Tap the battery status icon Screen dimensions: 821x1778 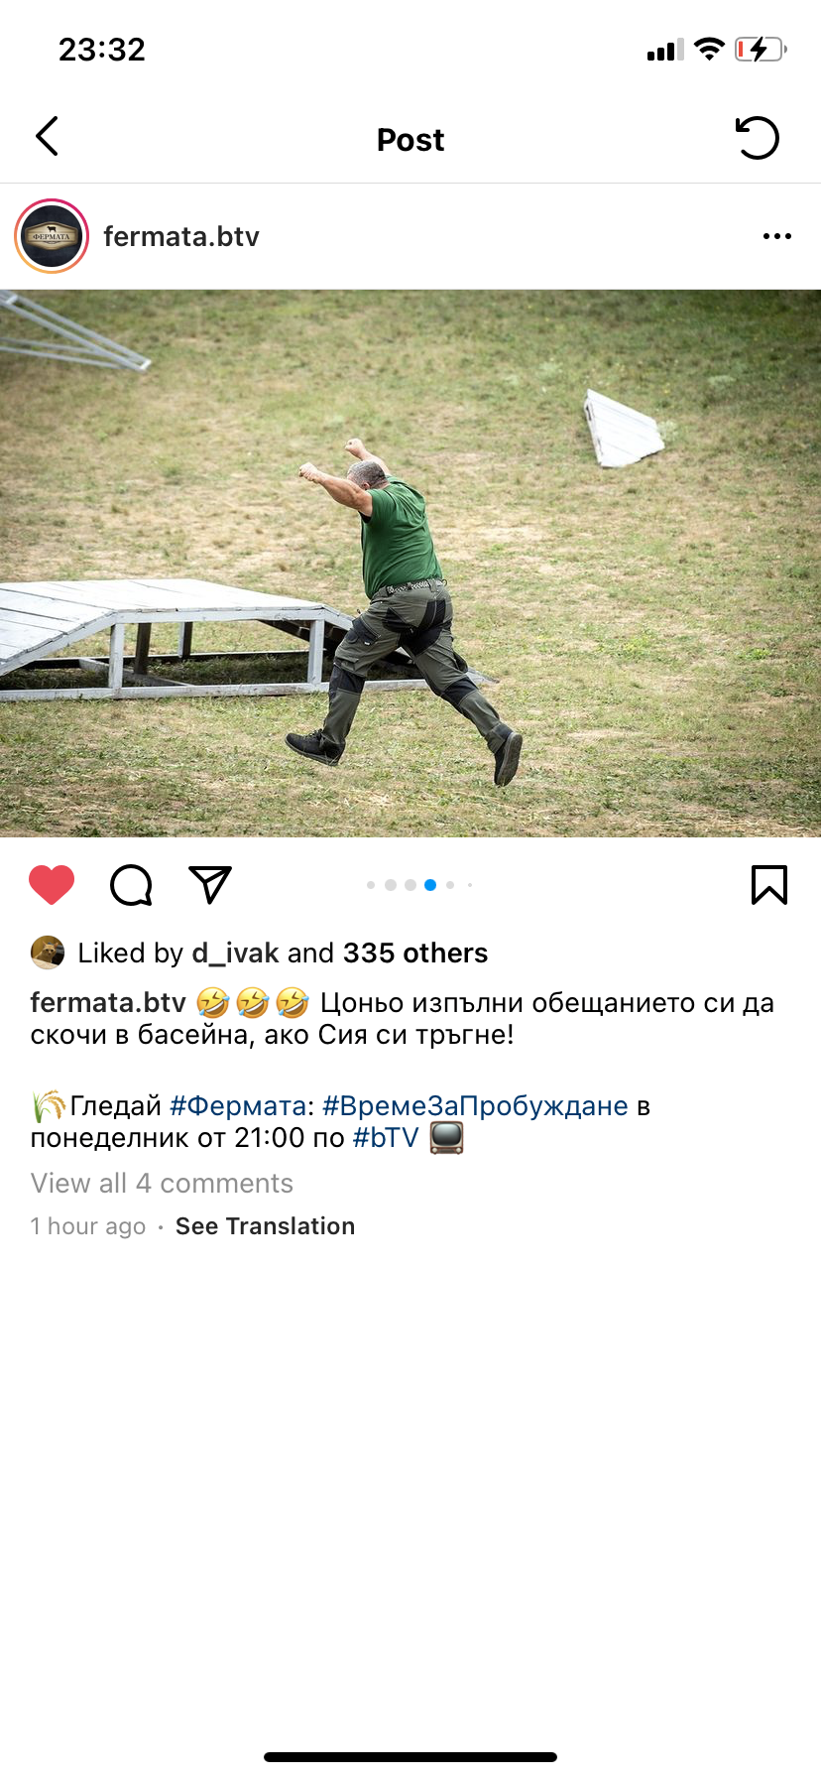pos(761,50)
